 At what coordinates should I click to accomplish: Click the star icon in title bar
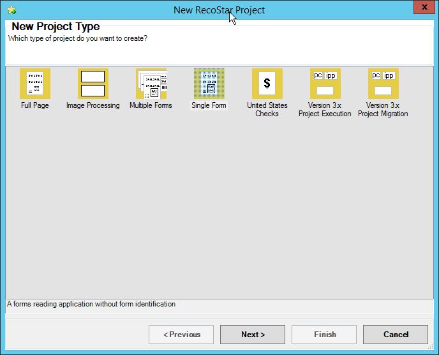click(11, 10)
